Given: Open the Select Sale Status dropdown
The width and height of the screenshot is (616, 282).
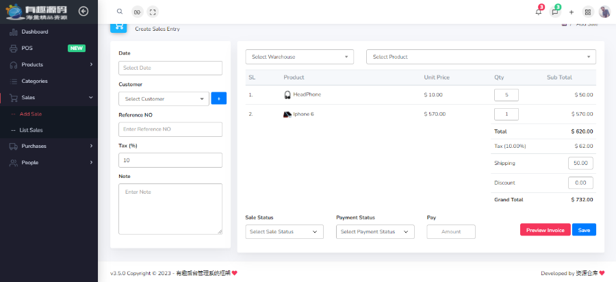Looking at the screenshot, I should (285, 232).
